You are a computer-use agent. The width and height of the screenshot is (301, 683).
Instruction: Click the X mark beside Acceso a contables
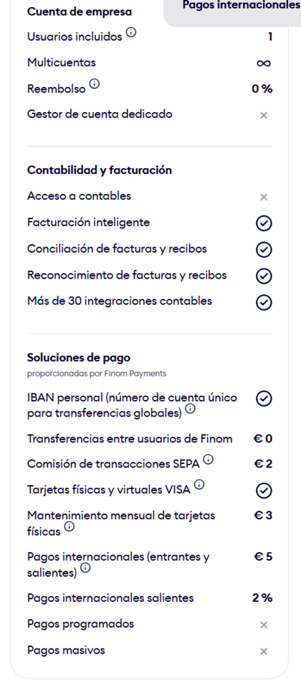264,198
